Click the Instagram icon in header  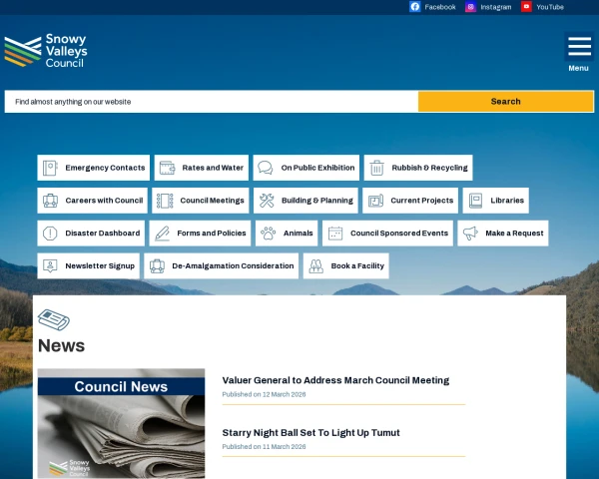click(470, 7)
